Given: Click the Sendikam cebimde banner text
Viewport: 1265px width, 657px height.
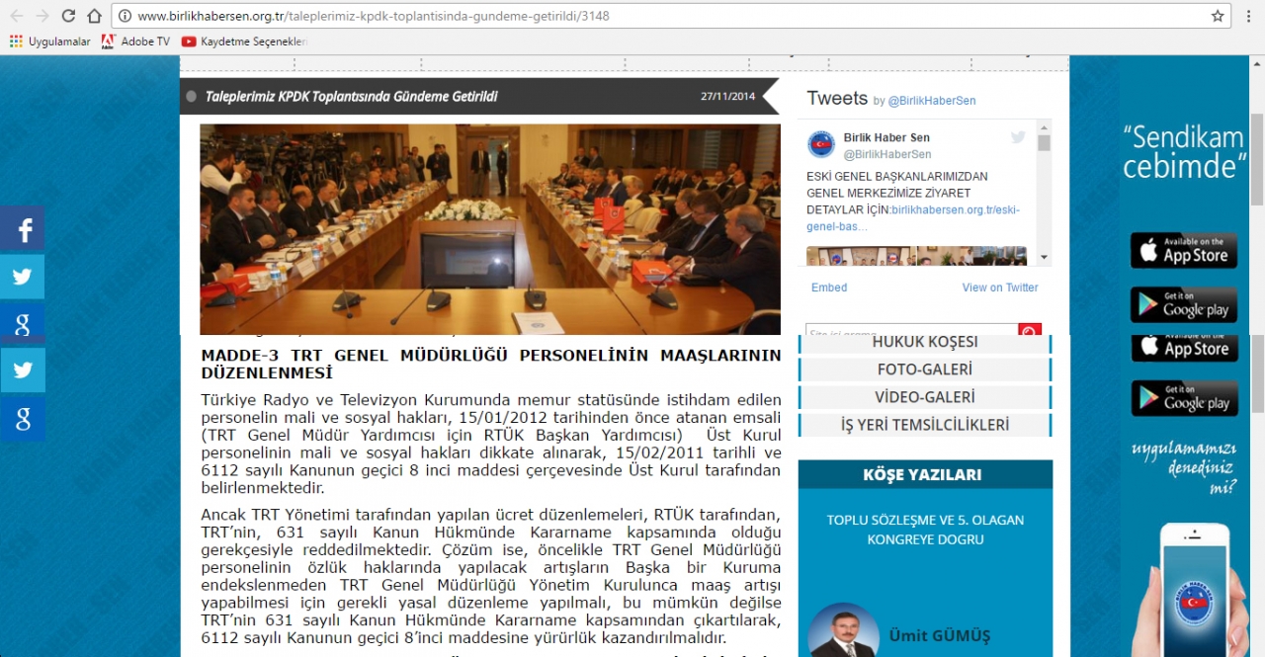Looking at the screenshot, I should [1183, 151].
